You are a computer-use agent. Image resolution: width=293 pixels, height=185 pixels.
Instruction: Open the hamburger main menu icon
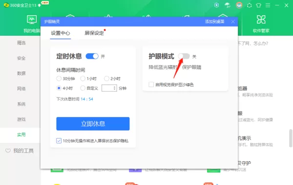(268, 5)
